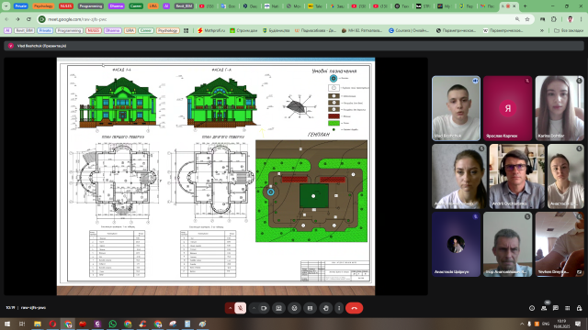588x330 pixels.
Task: Click the Chrome address bar URL
Action: (x=77, y=19)
